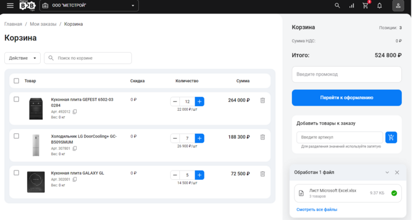This screenshot has height=220, width=412.
Task: Close the processed file notification panel
Action: [397, 172]
